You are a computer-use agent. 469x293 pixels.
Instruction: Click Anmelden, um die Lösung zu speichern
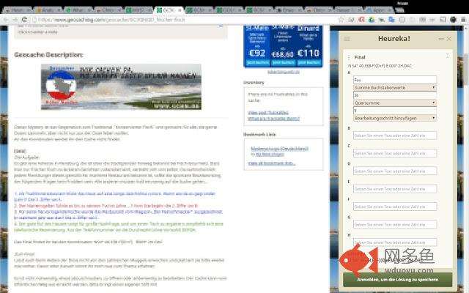pyautogui.click(x=397, y=280)
